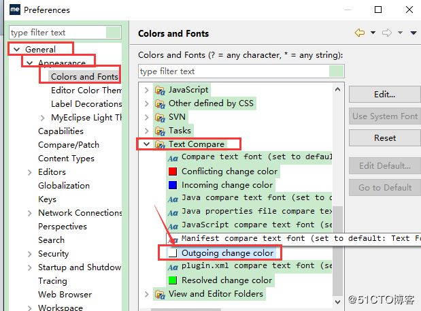The height and width of the screenshot is (311, 421).
Task: Click the back navigation arrow icon
Action: point(360,33)
